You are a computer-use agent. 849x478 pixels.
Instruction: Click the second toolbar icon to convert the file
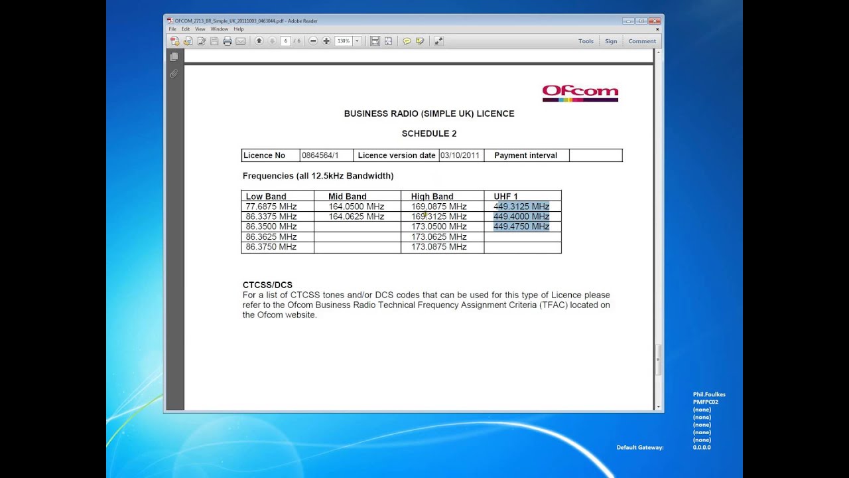click(x=188, y=41)
